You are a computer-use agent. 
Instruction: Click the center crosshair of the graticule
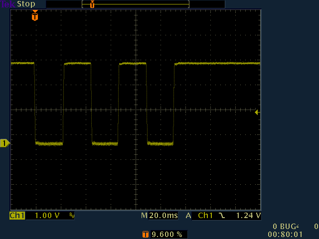pyautogui.click(x=136, y=110)
